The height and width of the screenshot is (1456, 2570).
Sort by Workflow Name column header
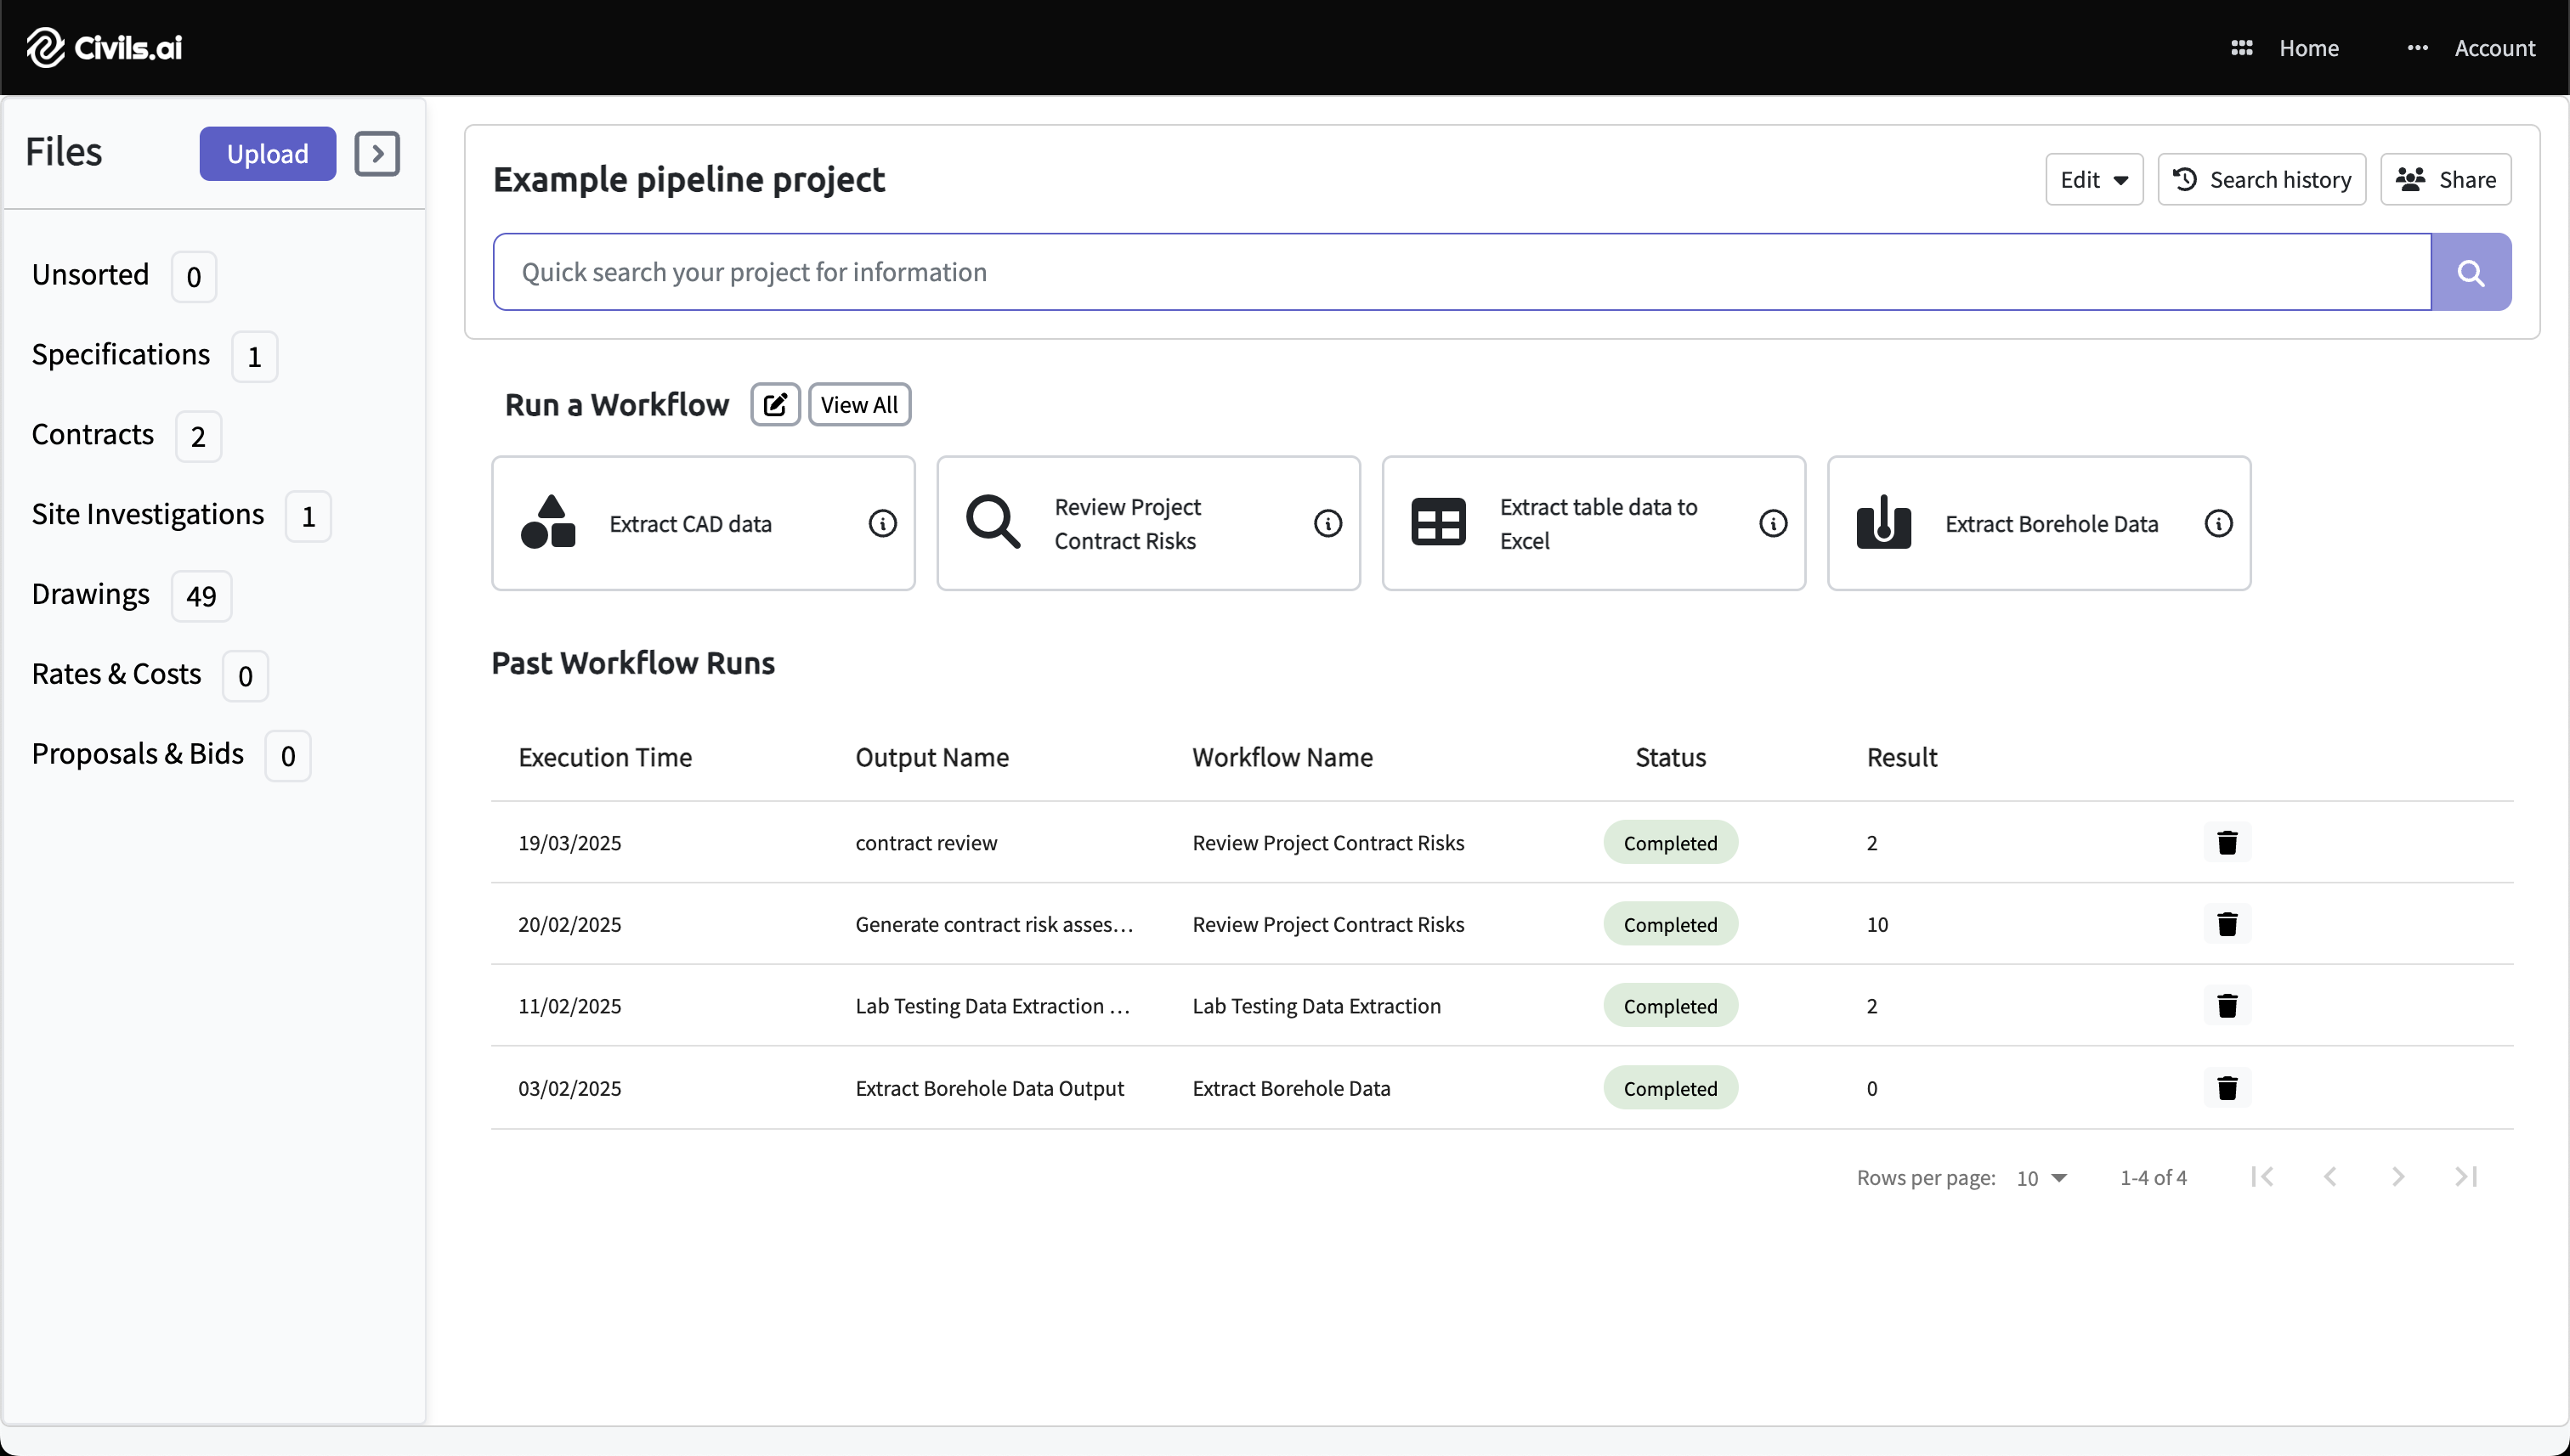(x=1282, y=757)
